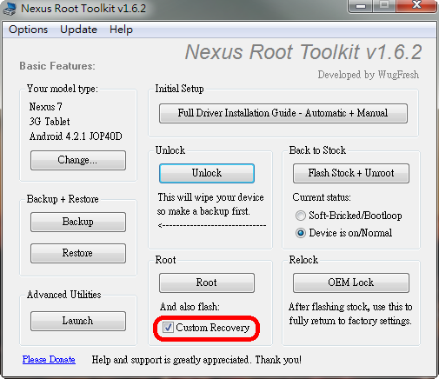The image size is (439, 379).
Task: Click the 'Developed by WugFresh' text
Action: tap(369, 75)
